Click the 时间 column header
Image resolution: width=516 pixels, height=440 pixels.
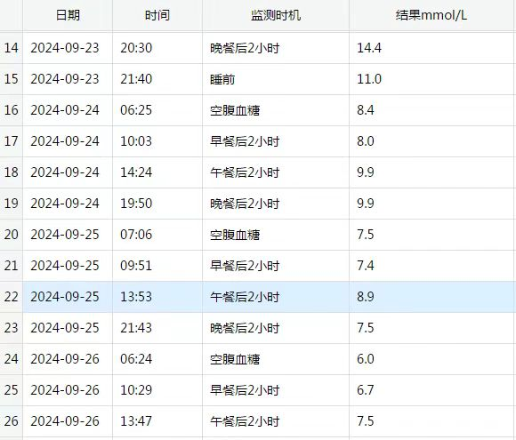pyautogui.click(x=157, y=15)
